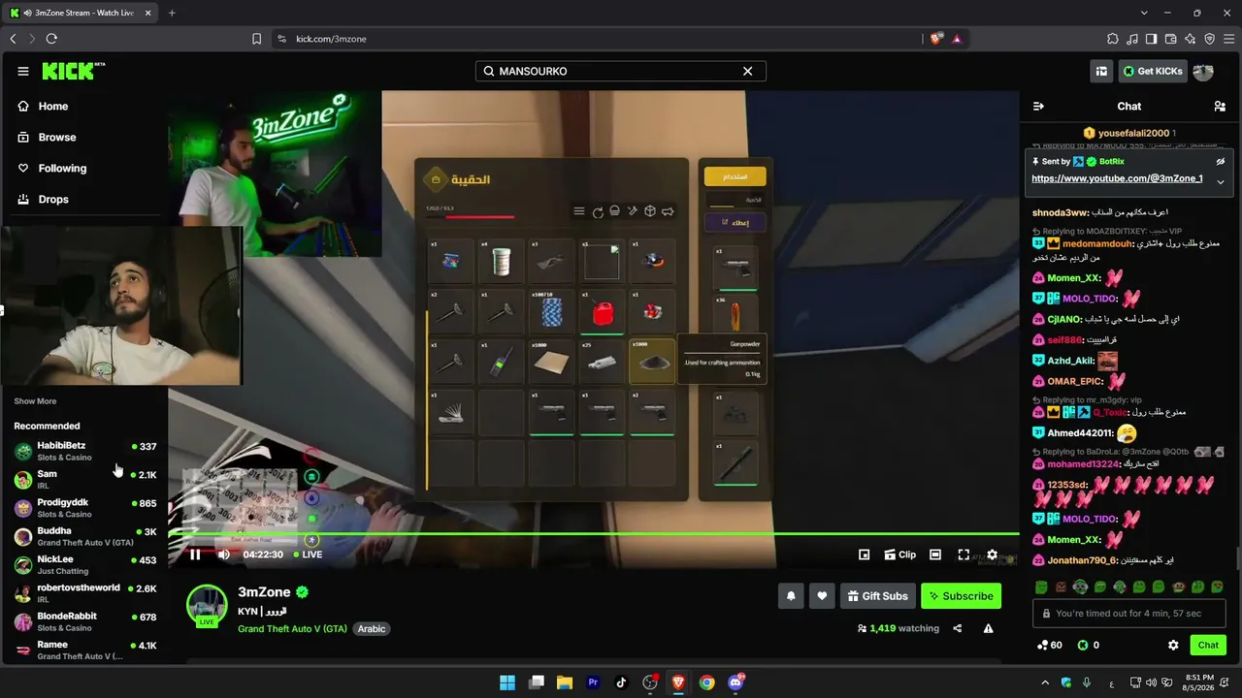Screen dimensions: 1242x698
Task: Open NickLee recommended channel
Action: click(x=85, y=564)
